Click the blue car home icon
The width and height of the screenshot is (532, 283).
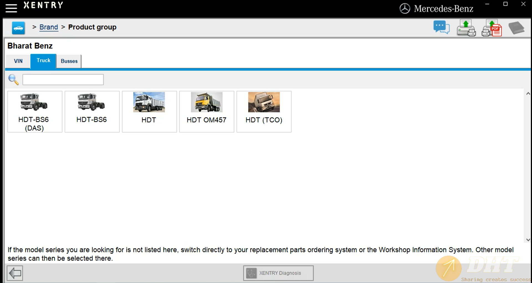18,28
